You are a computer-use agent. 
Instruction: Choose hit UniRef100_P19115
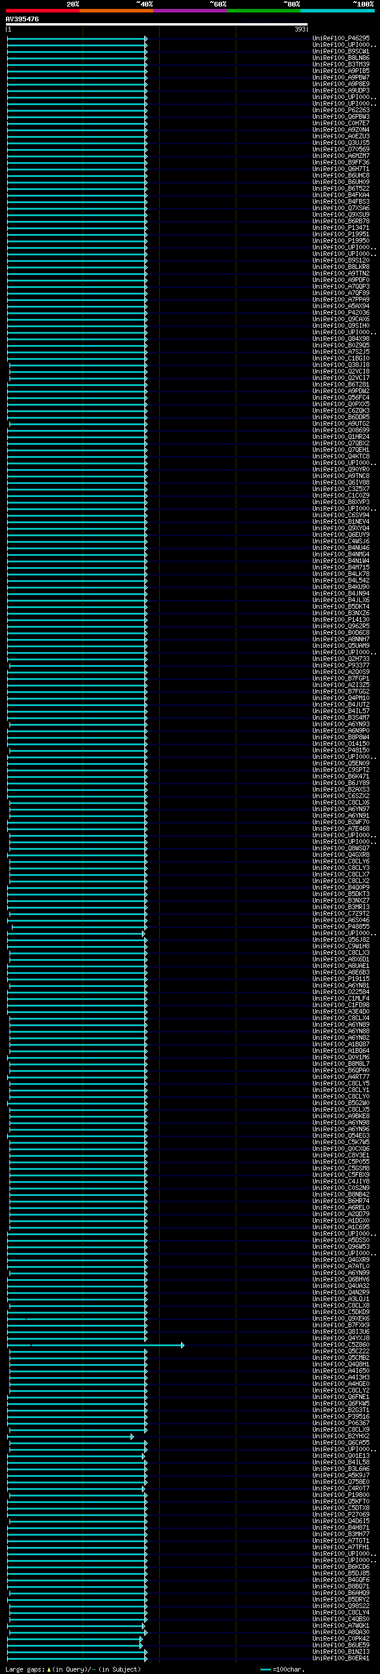pos(341,979)
